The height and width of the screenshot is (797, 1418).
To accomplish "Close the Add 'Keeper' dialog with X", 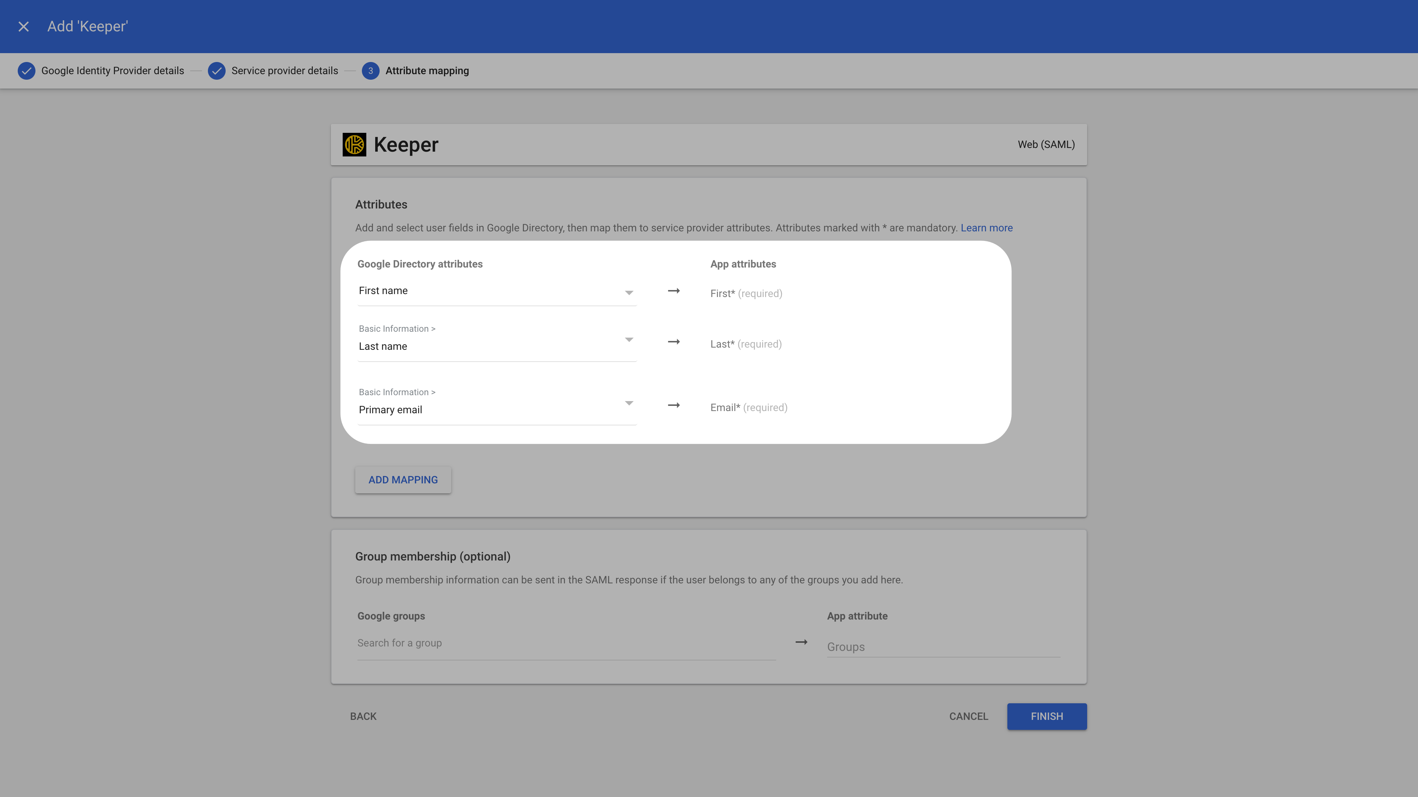I will (x=23, y=27).
